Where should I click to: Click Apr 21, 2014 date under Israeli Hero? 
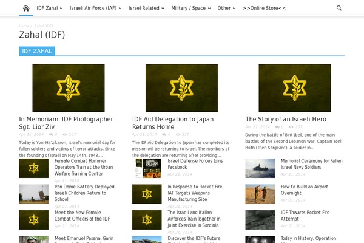coord(257,127)
